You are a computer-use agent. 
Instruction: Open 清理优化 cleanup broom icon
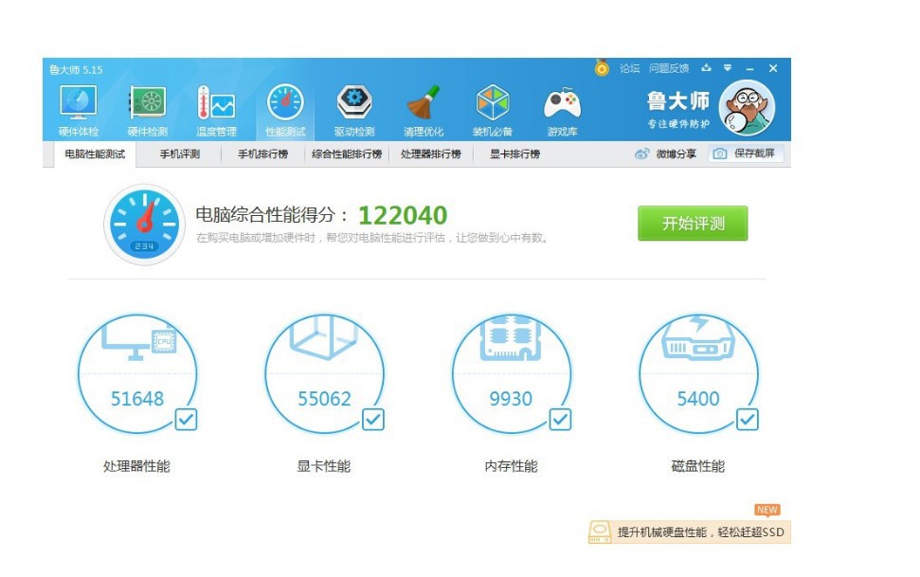[x=424, y=110]
